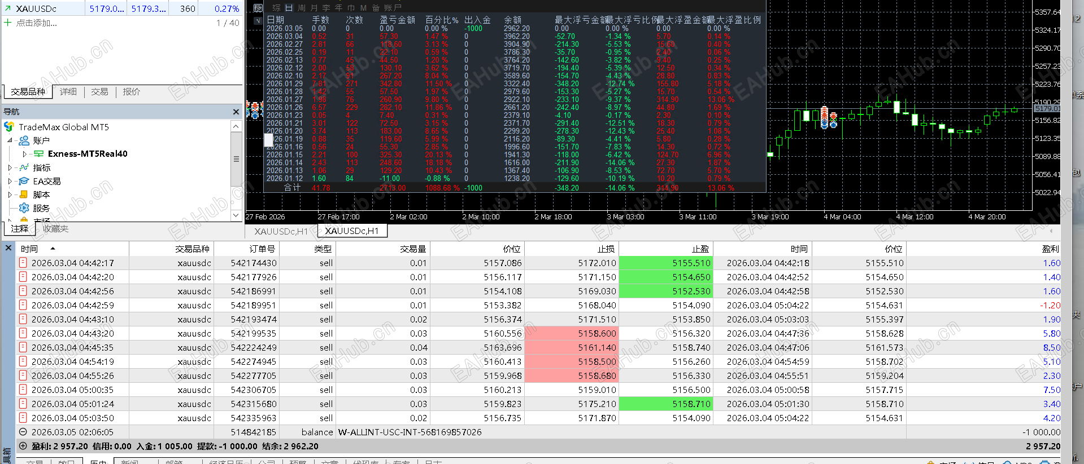
Task: Expand the 盈利 summary row plus icon
Action: [23, 446]
